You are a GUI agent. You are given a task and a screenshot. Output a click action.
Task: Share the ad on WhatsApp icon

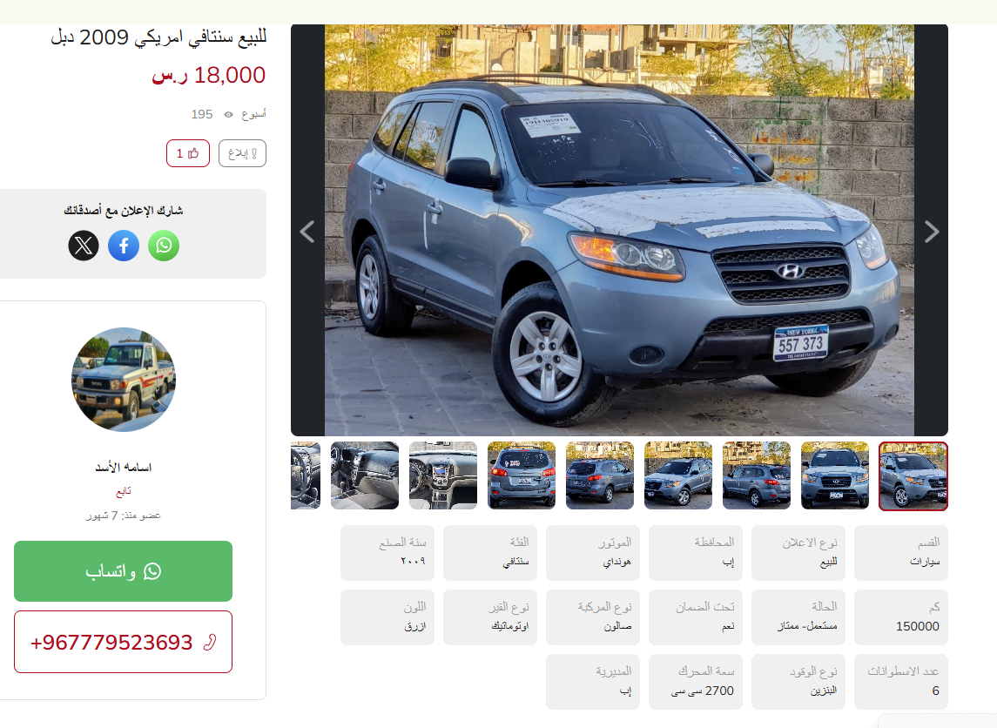tap(164, 246)
